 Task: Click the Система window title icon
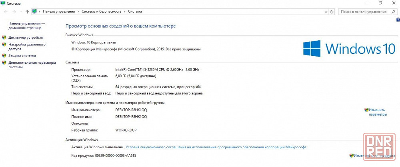pyautogui.click(x=3, y=4)
